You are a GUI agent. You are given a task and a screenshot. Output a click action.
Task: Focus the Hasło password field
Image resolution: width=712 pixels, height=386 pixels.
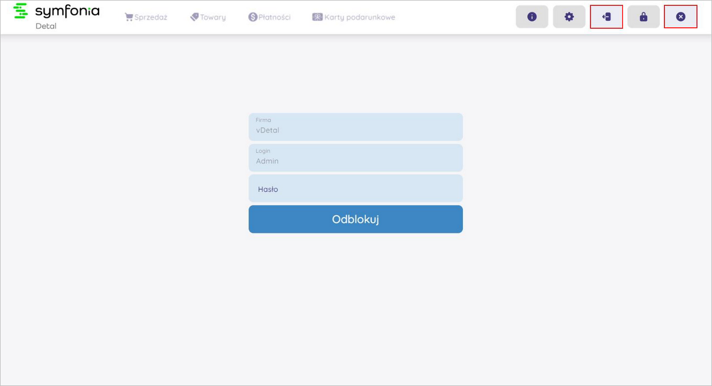(x=355, y=188)
